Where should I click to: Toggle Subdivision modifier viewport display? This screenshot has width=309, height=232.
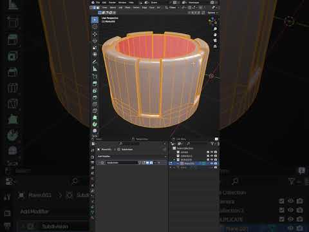147,163
